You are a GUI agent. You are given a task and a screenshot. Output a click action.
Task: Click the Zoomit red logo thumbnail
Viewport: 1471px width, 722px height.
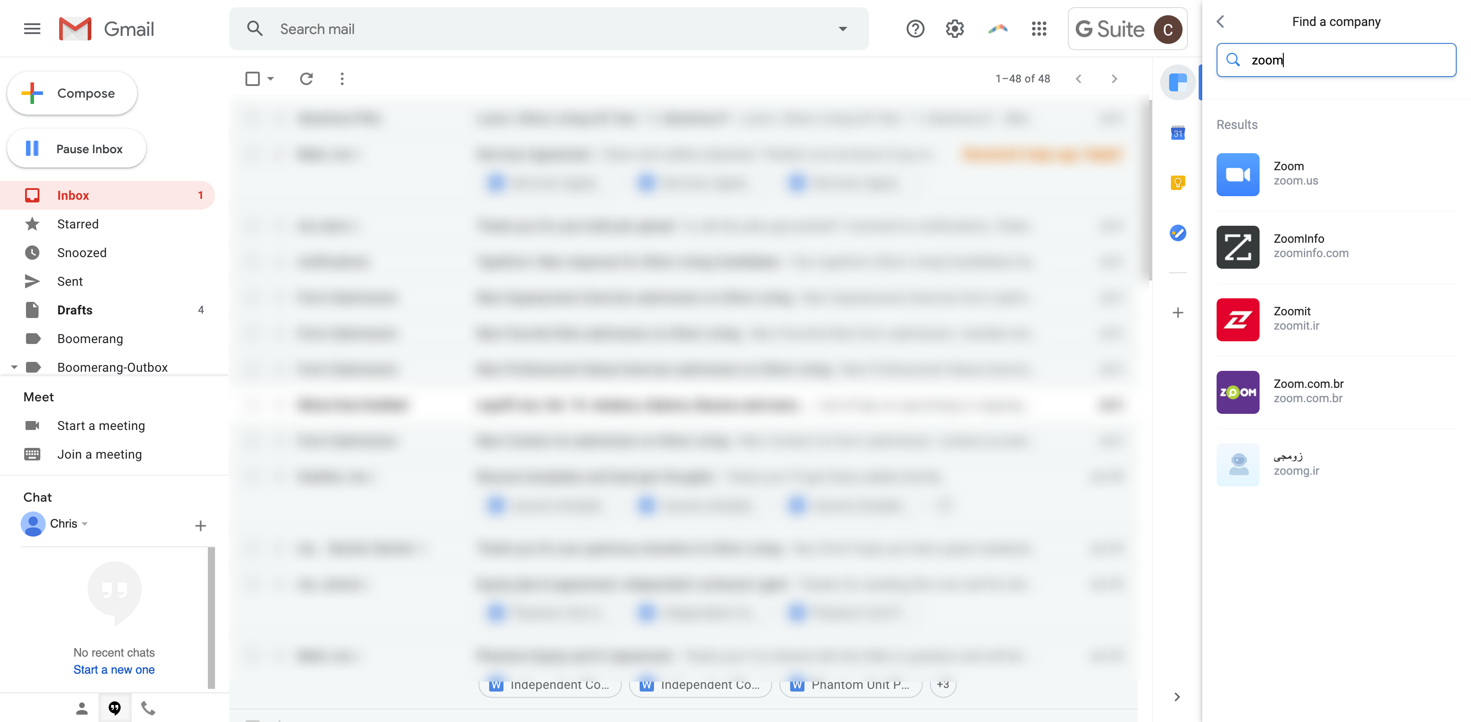(1238, 319)
